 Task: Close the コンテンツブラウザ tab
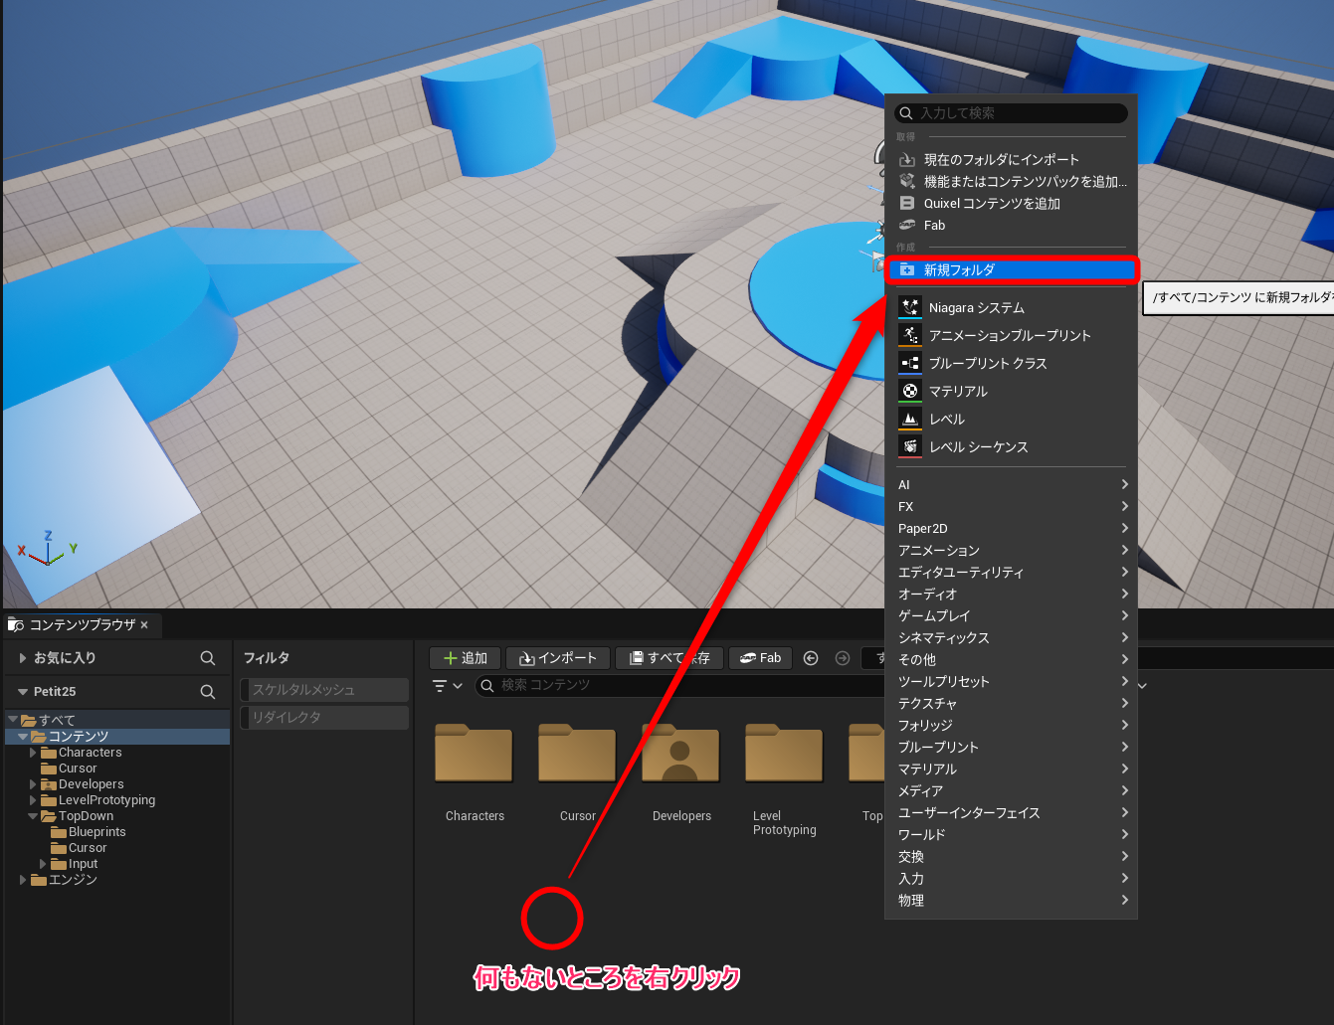pos(144,625)
